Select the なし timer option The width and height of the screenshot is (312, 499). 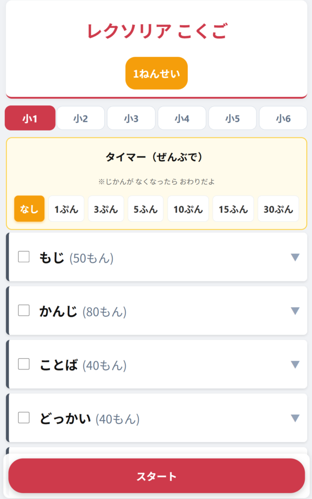29,209
